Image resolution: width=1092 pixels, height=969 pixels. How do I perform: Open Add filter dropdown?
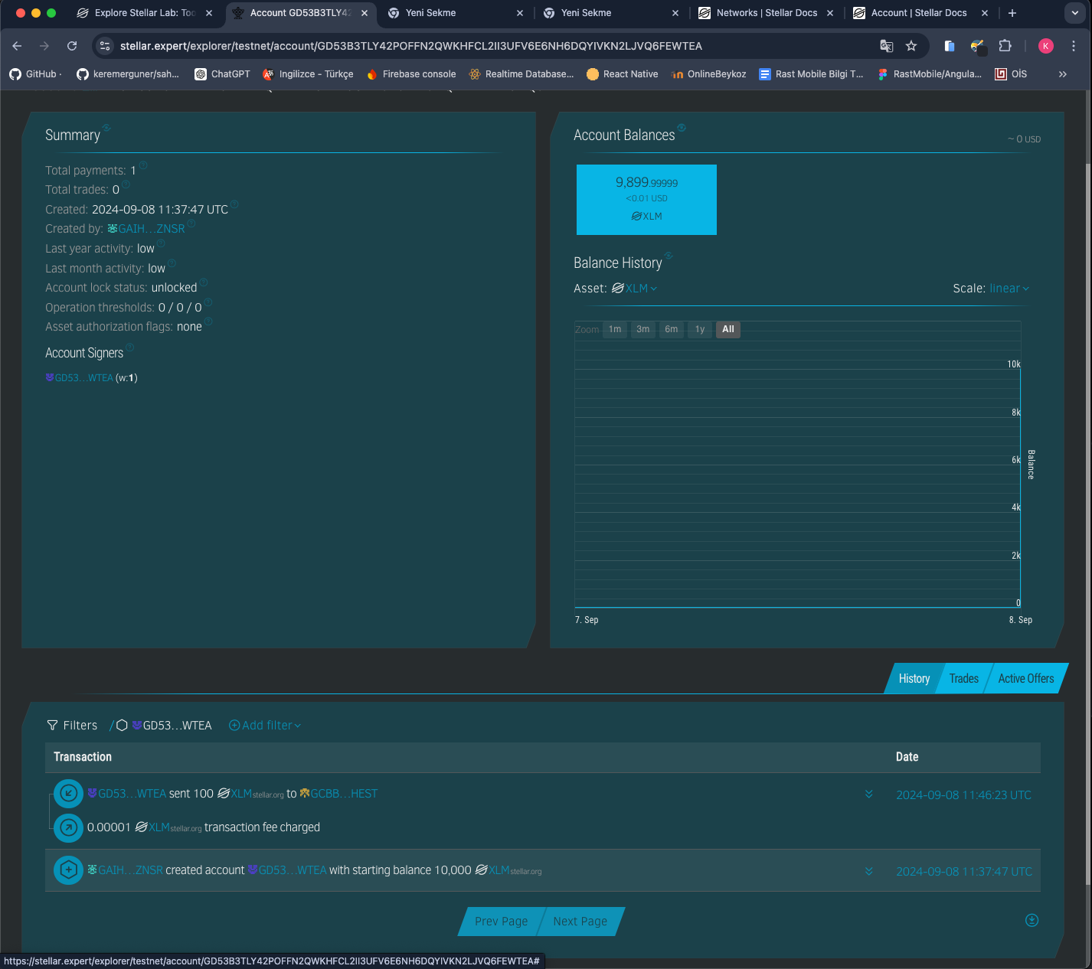[265, 725]
